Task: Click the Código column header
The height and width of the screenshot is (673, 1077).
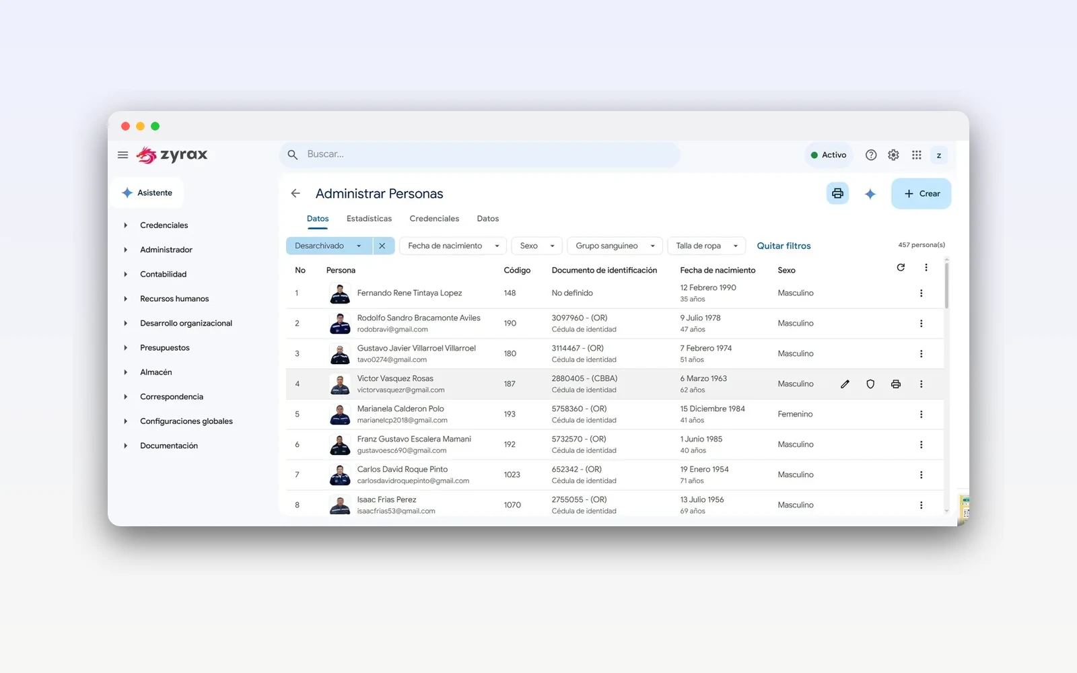Action: click(x=517, y=271)
